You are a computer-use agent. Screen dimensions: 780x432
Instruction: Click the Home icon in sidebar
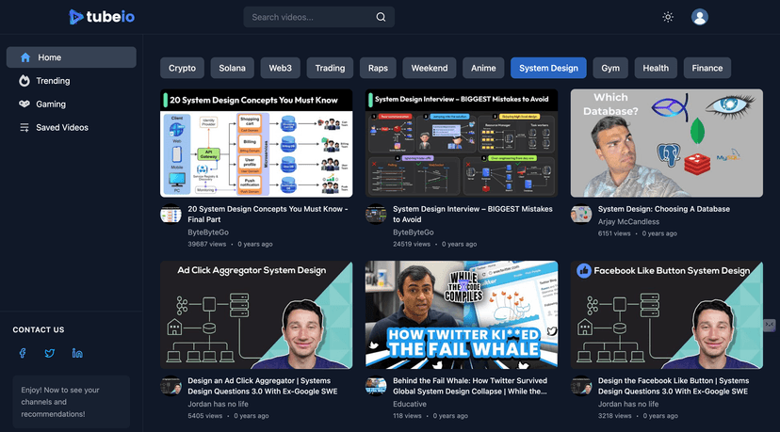click(25, 57)
